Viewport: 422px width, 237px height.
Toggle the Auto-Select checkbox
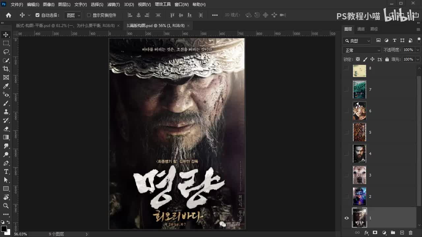pyautogui.click(x=37, y=15)
